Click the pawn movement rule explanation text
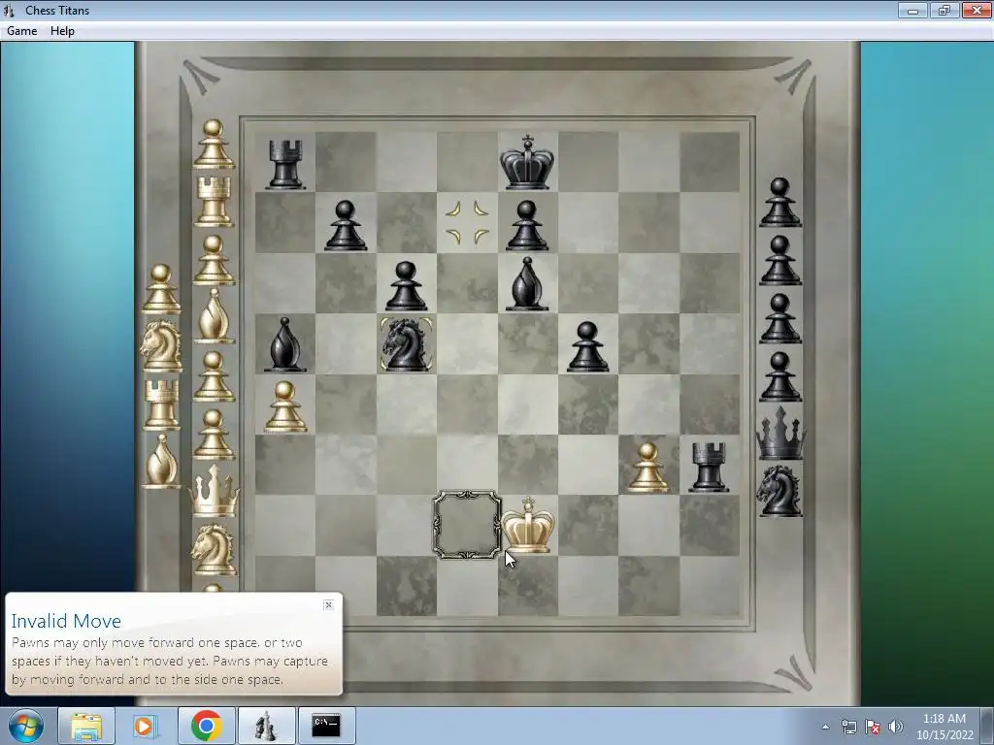The image size is (994, 745). 170,661
